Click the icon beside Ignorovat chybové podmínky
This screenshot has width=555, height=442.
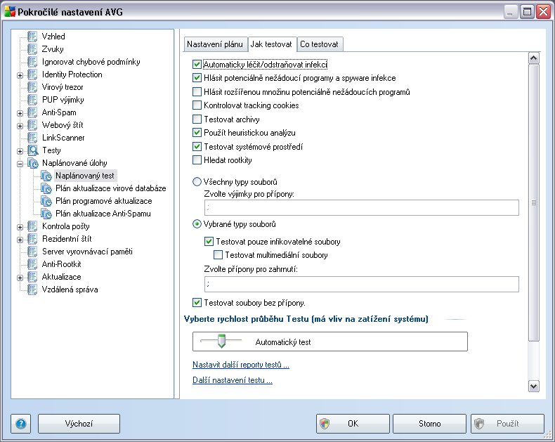pos(32,62)
